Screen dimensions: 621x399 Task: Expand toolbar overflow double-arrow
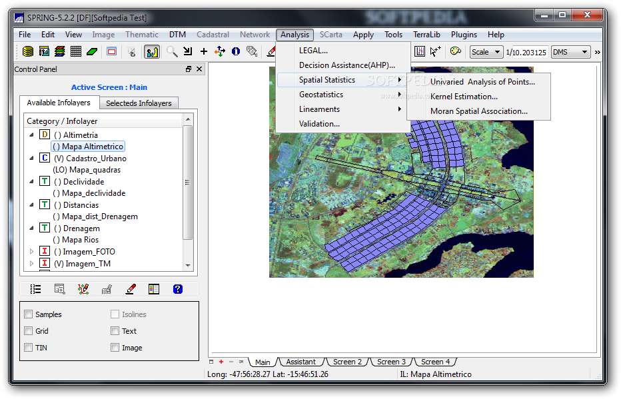pos(598,52)
